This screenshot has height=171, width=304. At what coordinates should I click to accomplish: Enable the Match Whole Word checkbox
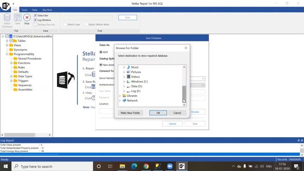(x=86, y=24)
